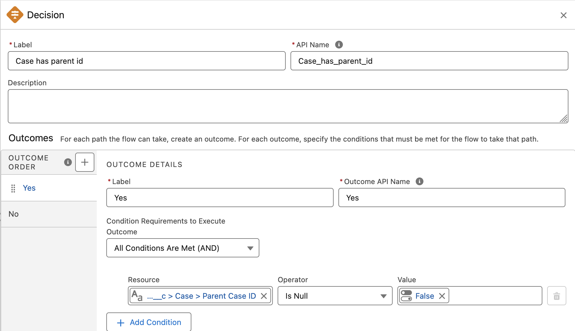Click the Outcome API Name info icon
Image resolution: width=575 pixels, height=331 pixels.
click(419, 181)
